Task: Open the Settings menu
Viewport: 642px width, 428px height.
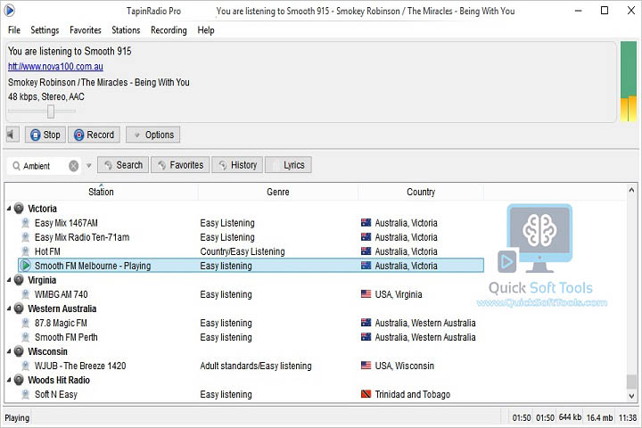Action: point(45,30)
